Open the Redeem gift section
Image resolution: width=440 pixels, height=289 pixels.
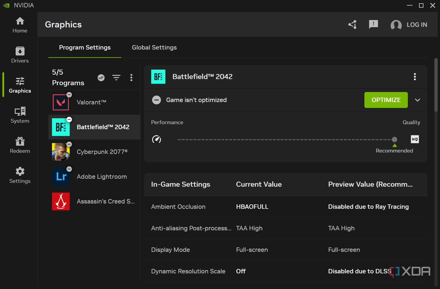(x=20, y=145)
